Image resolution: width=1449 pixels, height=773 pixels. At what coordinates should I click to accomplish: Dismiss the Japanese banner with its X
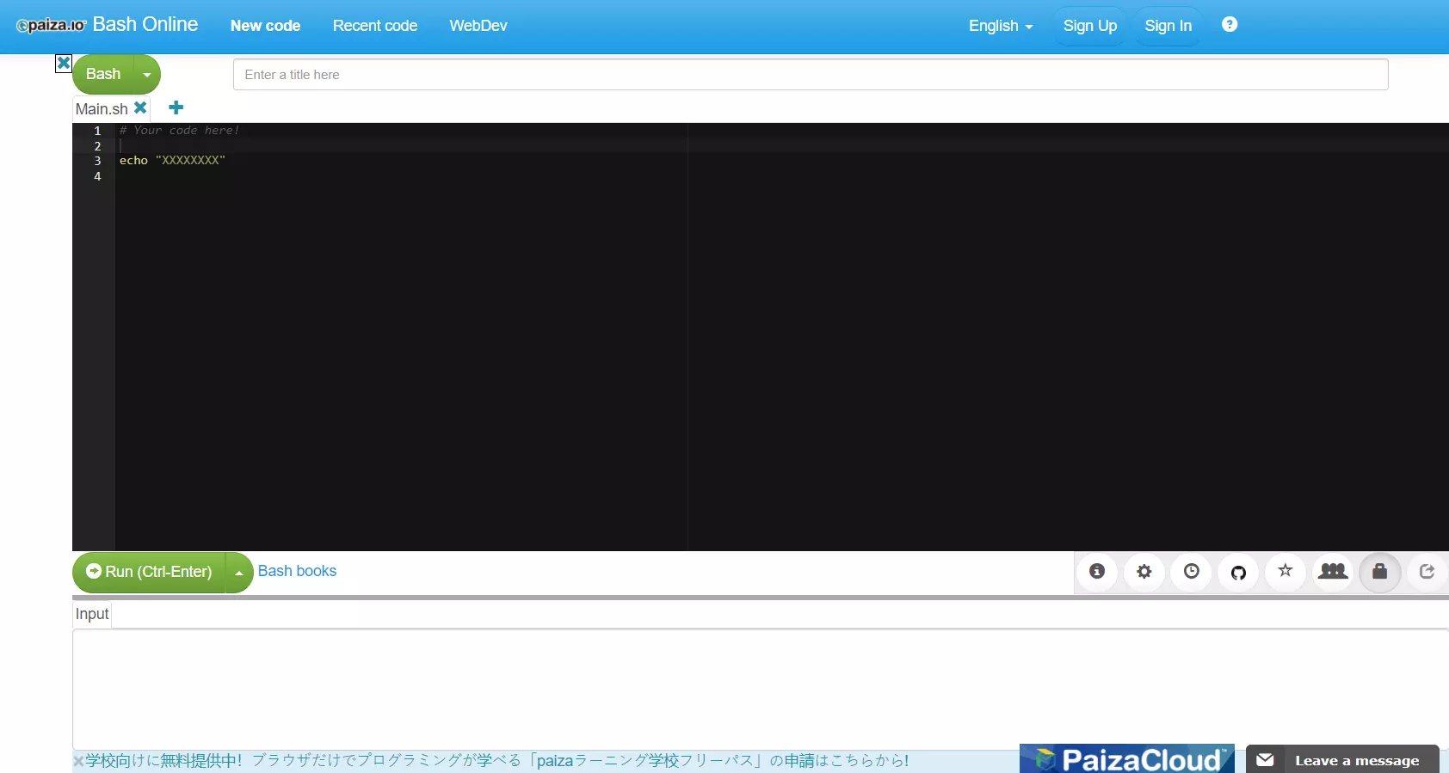click(78, 761)
